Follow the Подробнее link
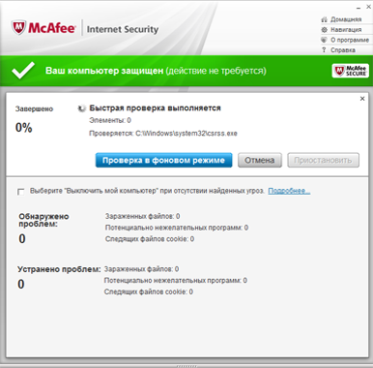The image size is (373, 368). pos(289,191)
